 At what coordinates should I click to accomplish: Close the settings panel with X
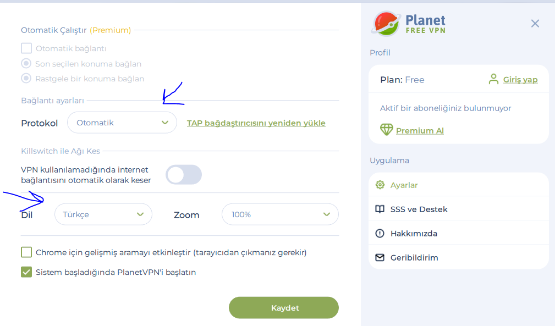535,24
